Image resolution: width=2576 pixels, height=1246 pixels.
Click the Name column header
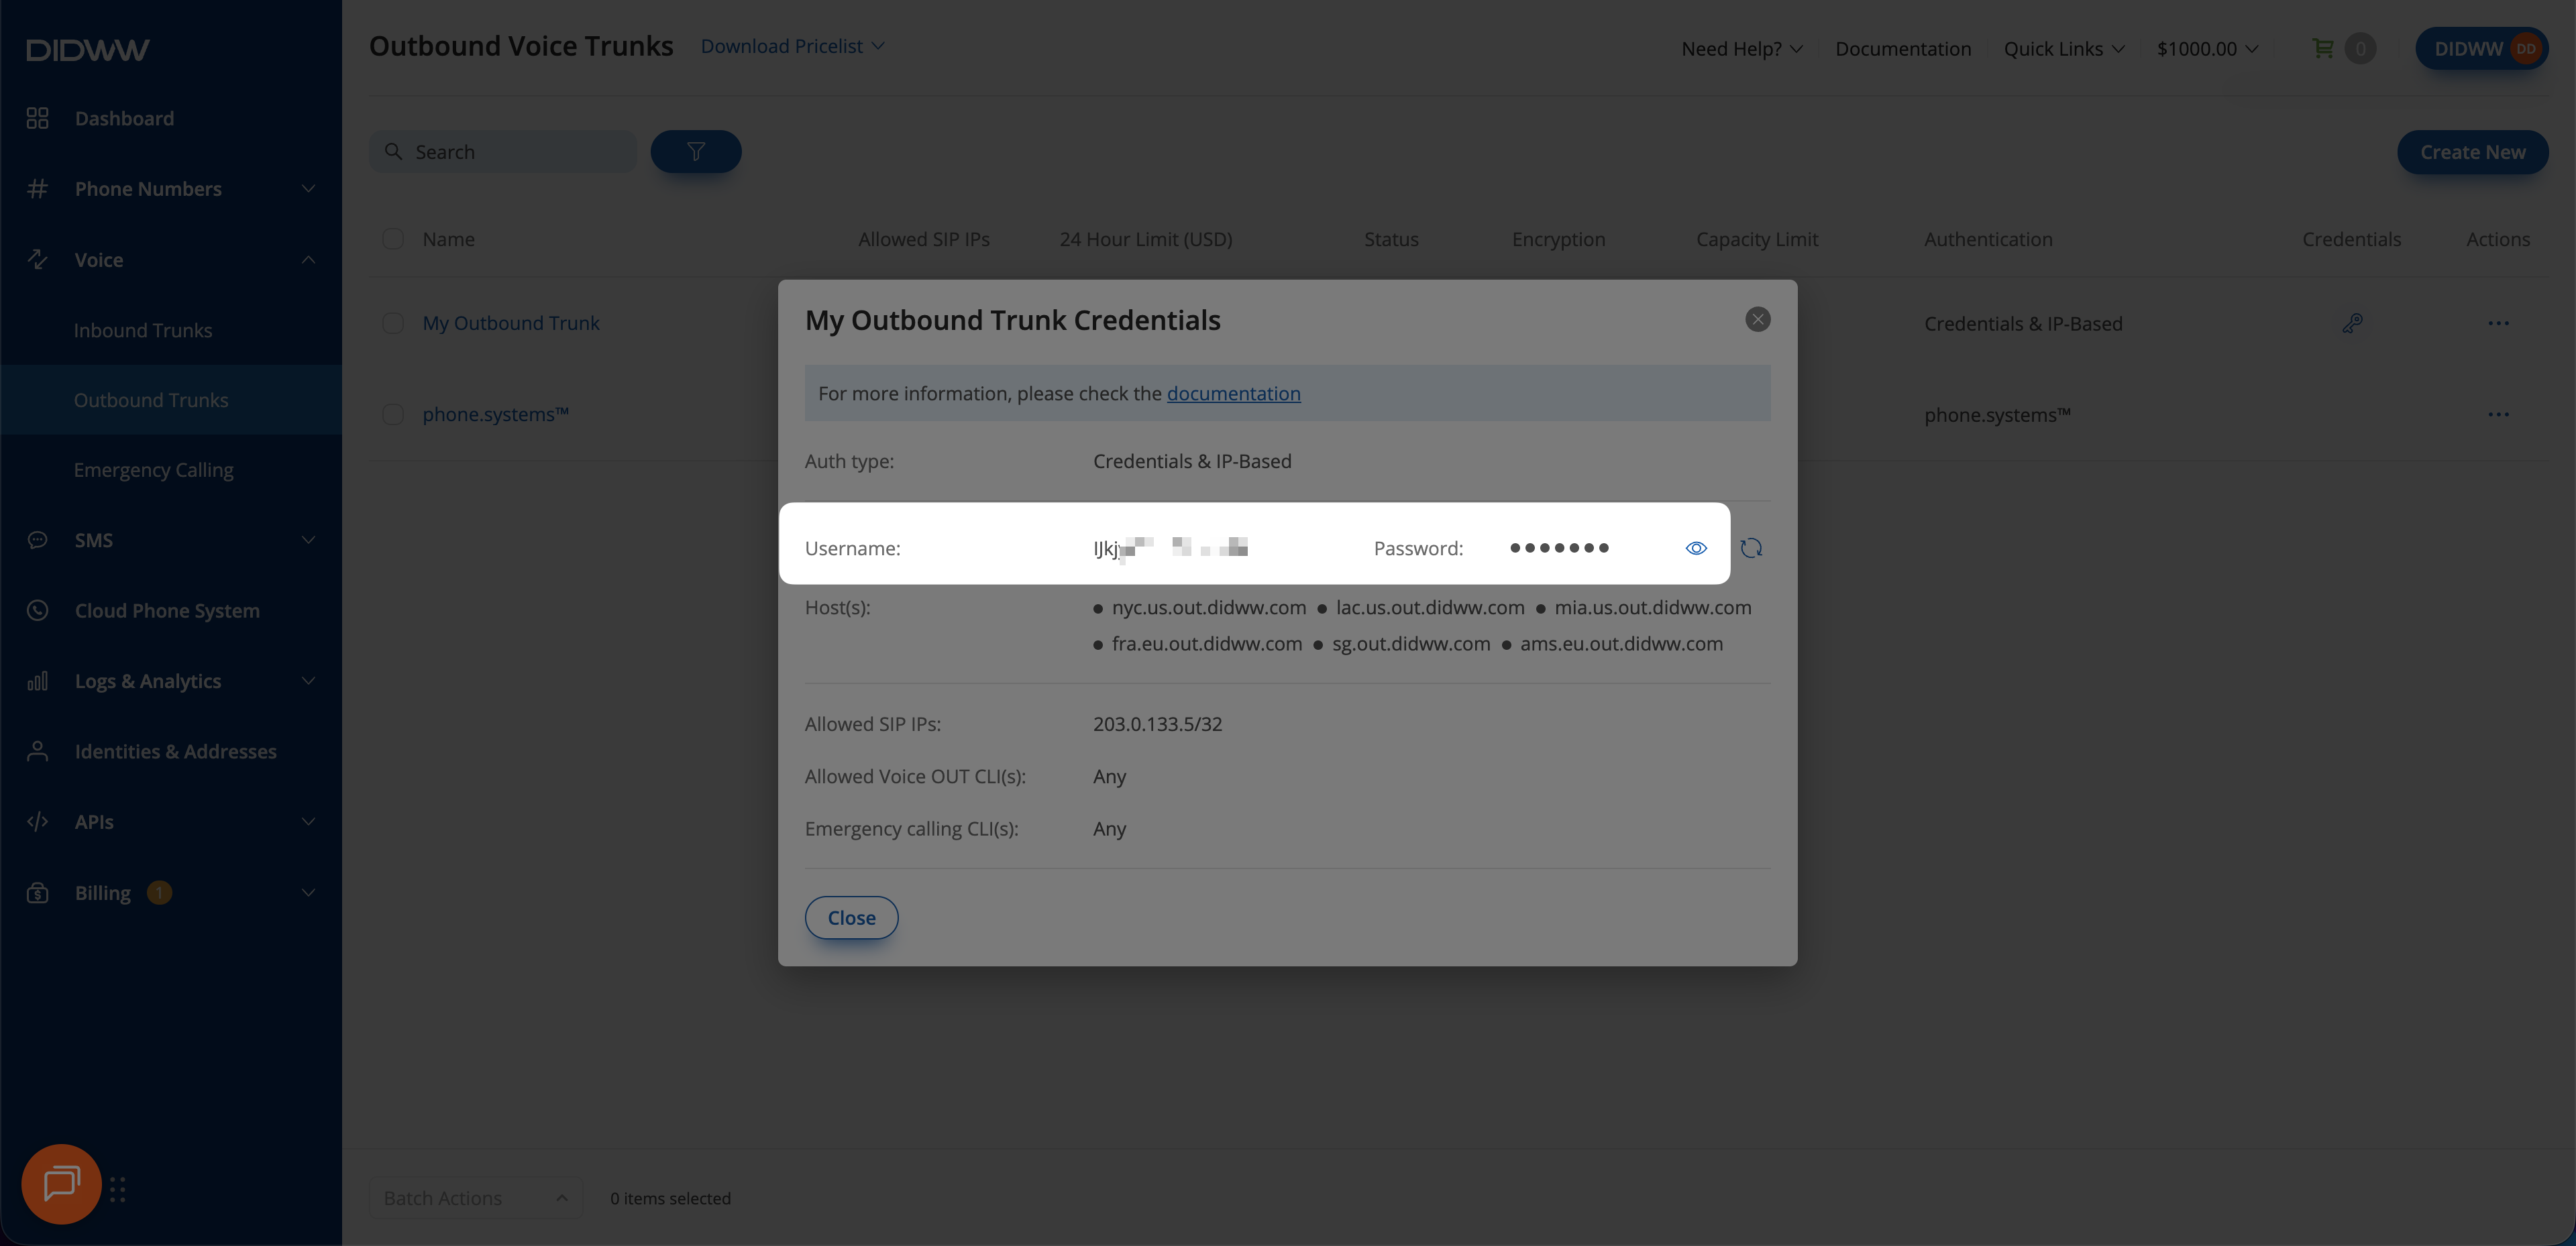click(x=449, y=239)
